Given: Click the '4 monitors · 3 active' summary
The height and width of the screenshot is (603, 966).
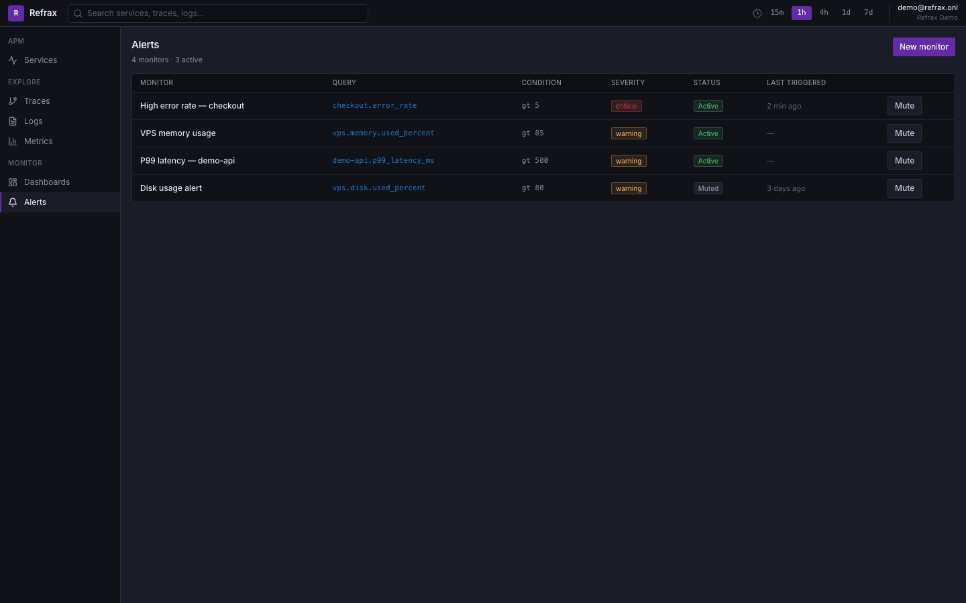Looking at the screenshot, I should (x=167, y=60).
